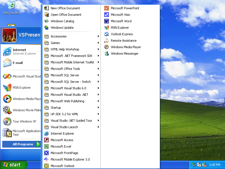
Task: Click the Microsoft Excel text label
Action: coord(61,146)
